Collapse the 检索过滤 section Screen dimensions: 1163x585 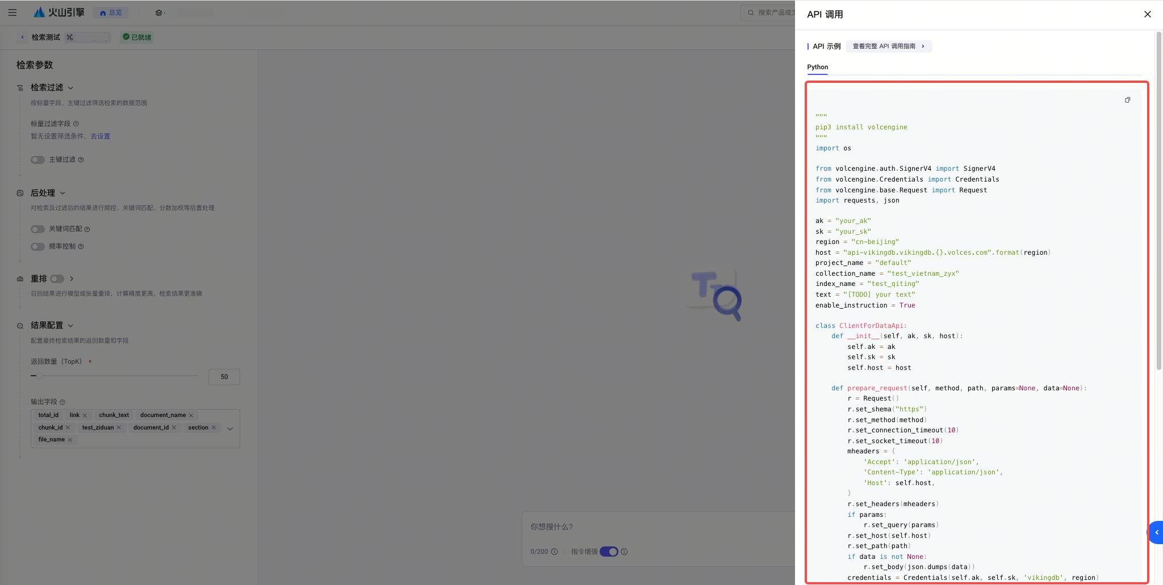[70, 88]
